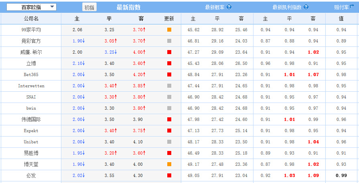Image resolution: width=359 pixels, height=183 pixels.
Task: Open the 威廉.希尔 company row
Action: coord(31,52)
